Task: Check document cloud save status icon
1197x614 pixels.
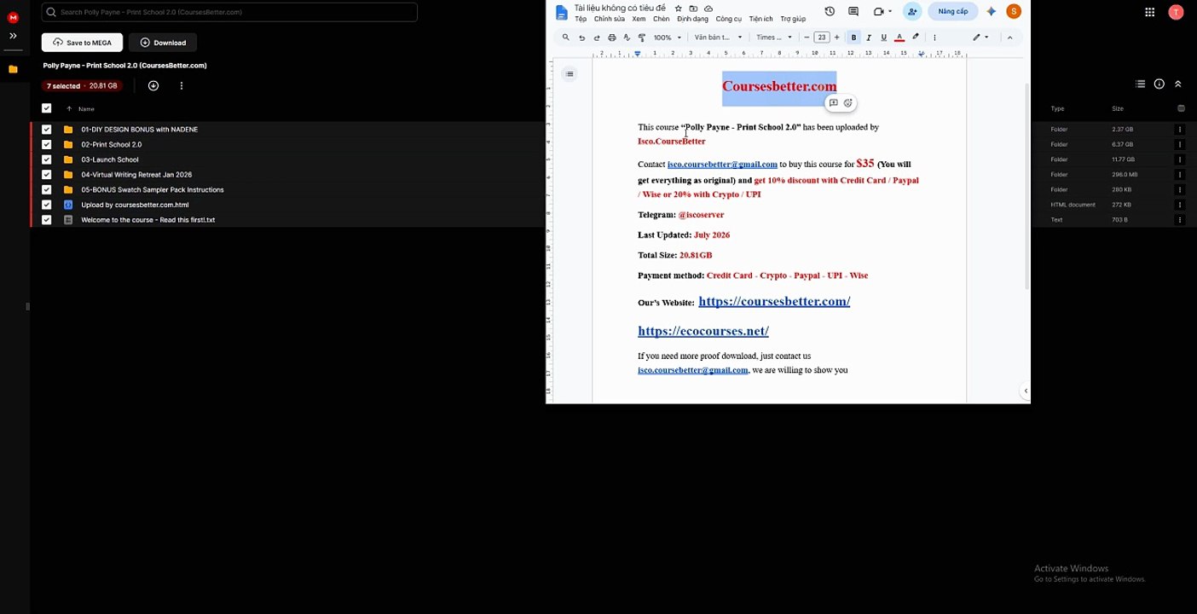Action: tap(708, 9)
